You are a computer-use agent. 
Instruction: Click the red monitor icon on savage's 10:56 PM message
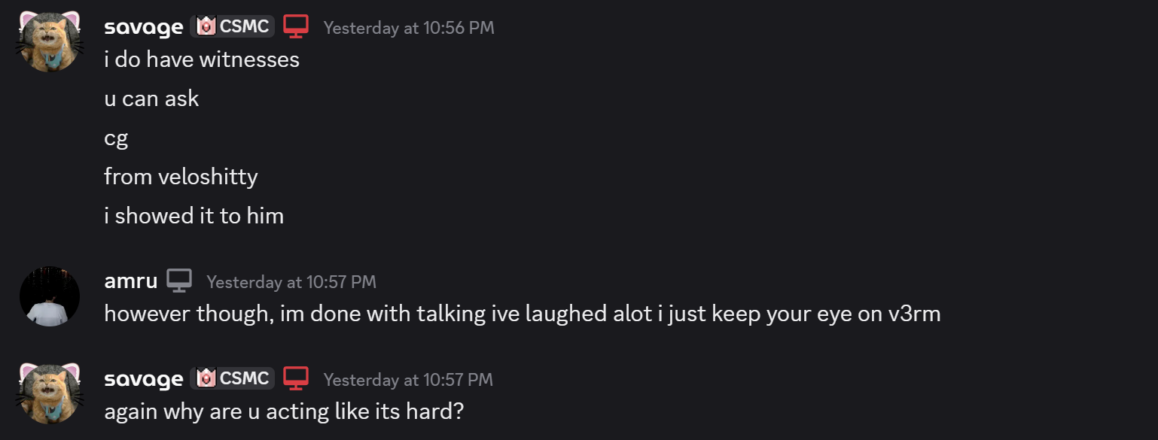[x=297, y=26]
